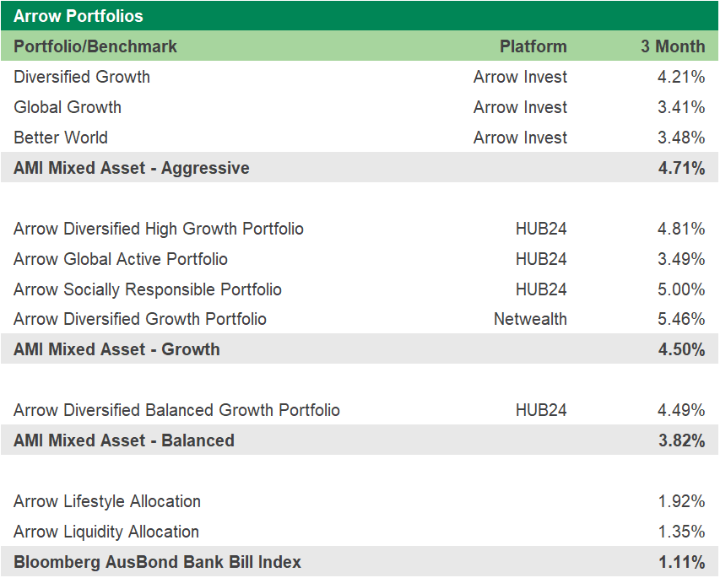Click 'Arrow Invest' in Better World row

pyautogui.click(x=520, y=138)
